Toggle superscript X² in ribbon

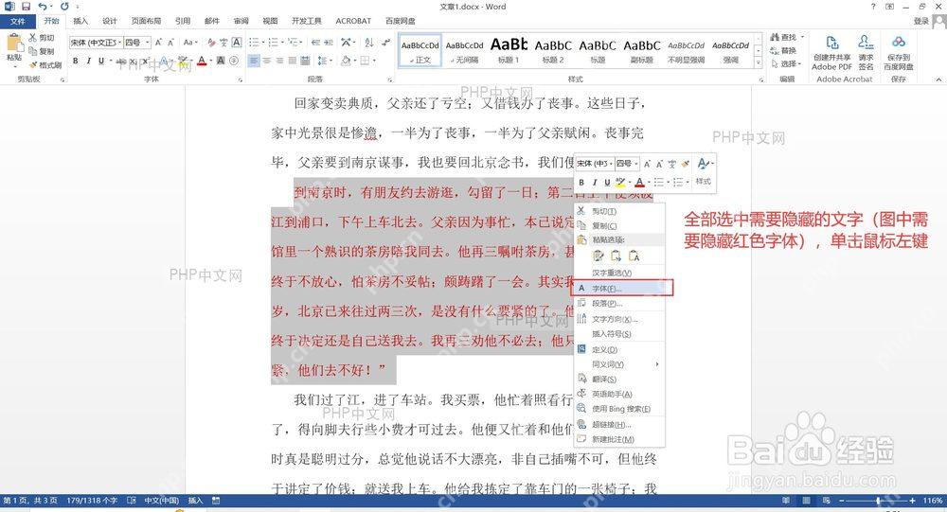146,61
